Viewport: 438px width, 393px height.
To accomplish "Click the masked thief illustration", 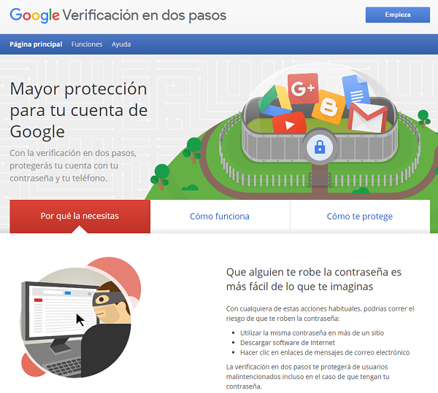I will (x=80, y=317).
